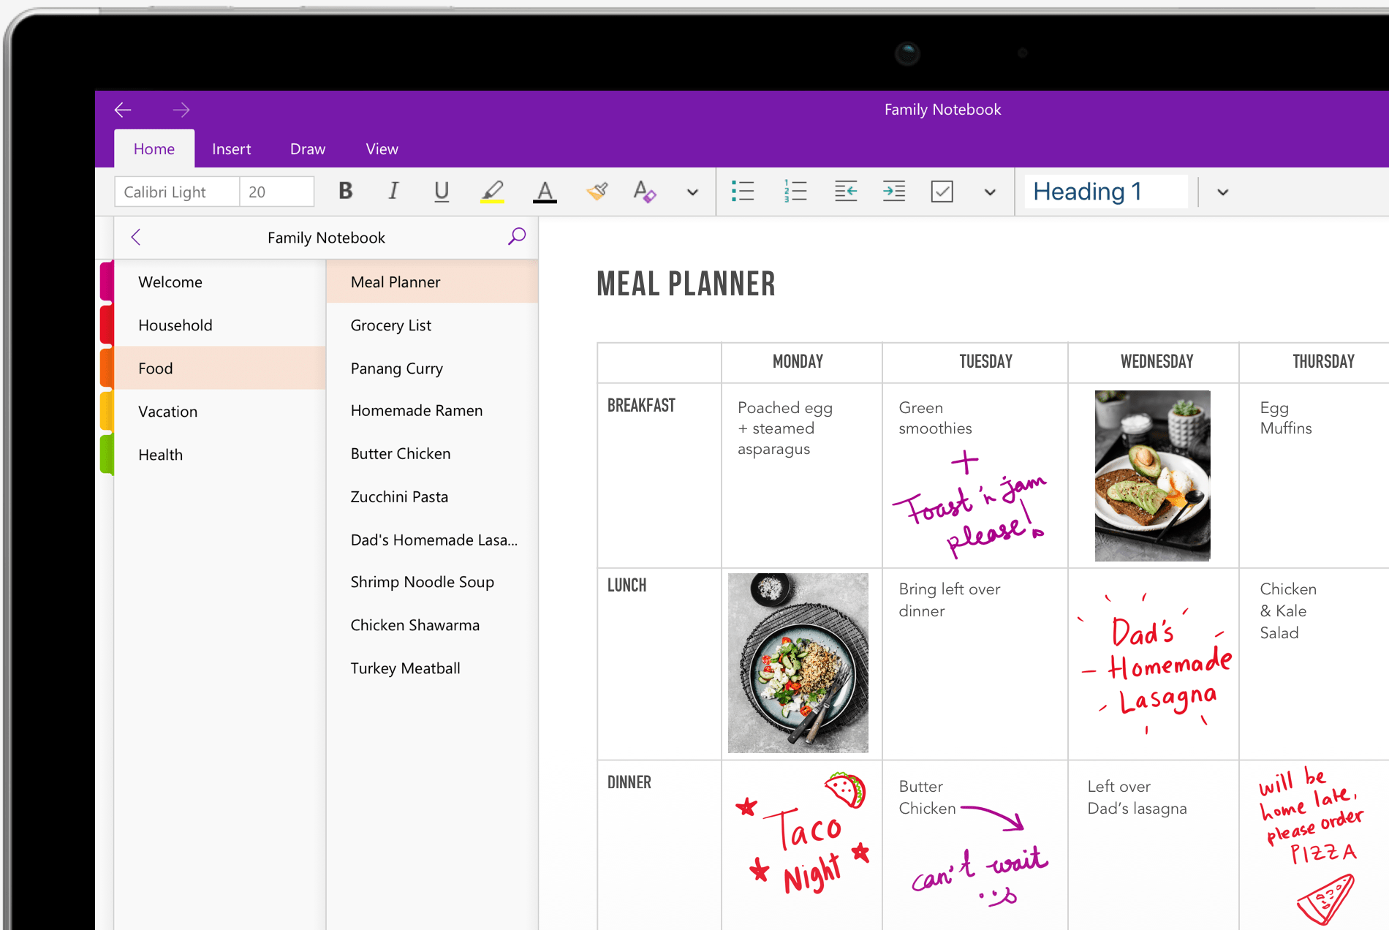Apply a numbered list
The height and width of the screenshot is (930, 1389).
(795, 192)
